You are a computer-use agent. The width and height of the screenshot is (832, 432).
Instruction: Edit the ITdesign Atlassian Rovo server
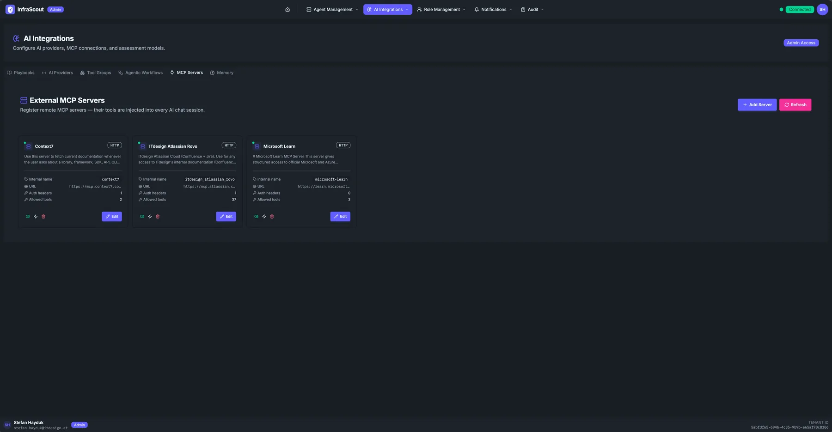[226, 216]
